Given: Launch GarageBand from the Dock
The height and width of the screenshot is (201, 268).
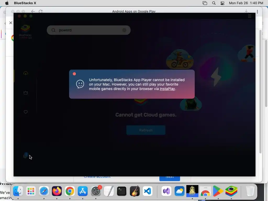Looking at the screenshot, I should (x=135, y=191).
